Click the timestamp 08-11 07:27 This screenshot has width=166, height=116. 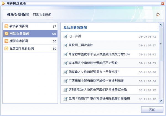click(x=147, y=46)
